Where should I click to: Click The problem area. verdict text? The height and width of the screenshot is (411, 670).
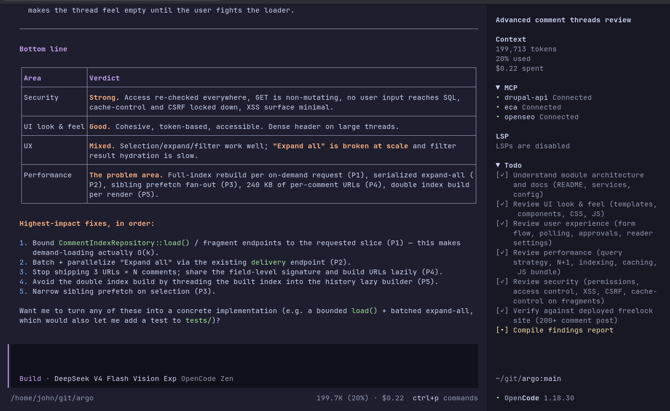(126, 175)
